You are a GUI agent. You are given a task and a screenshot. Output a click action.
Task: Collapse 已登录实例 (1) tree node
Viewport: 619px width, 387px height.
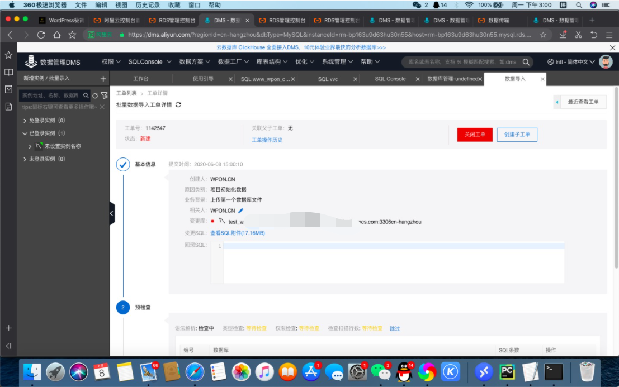(25, 133)
